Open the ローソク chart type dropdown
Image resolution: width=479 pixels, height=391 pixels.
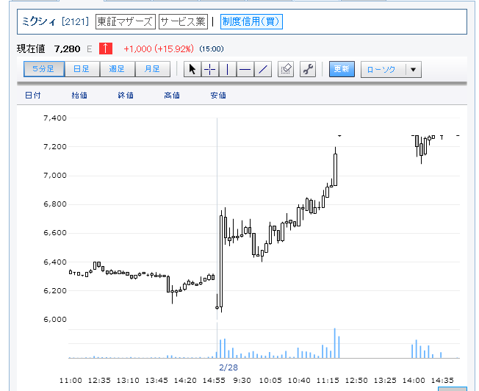[391, 69]
